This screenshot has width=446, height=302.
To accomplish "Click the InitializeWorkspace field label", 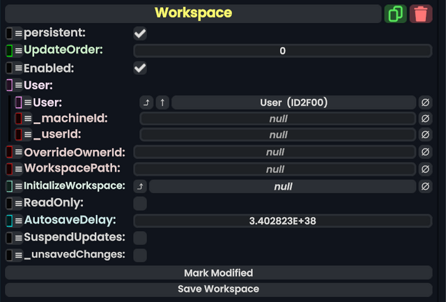I will click(75, 186).
